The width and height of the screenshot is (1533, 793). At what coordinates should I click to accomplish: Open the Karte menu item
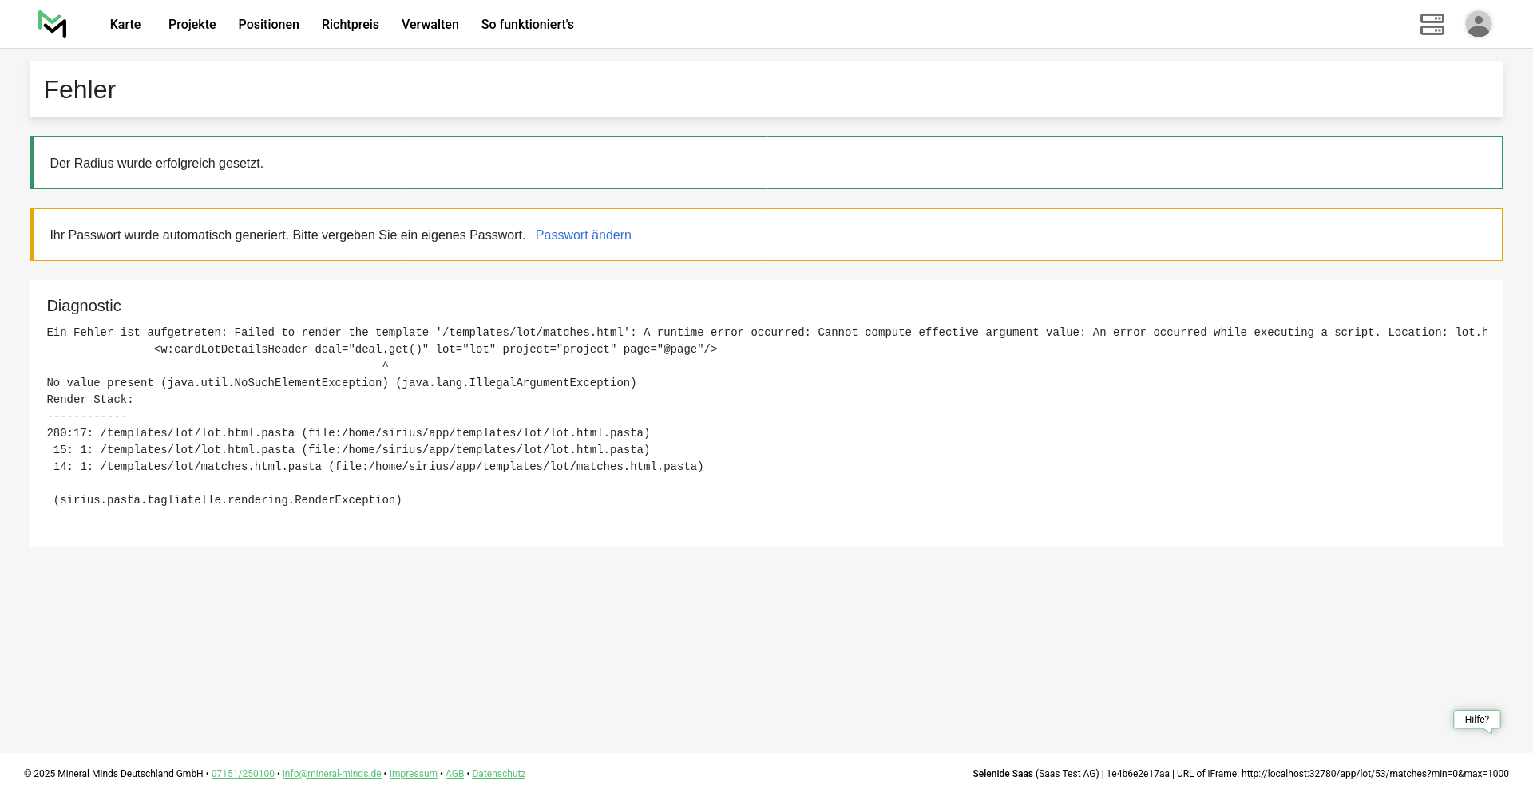click(x=125, y=25)
